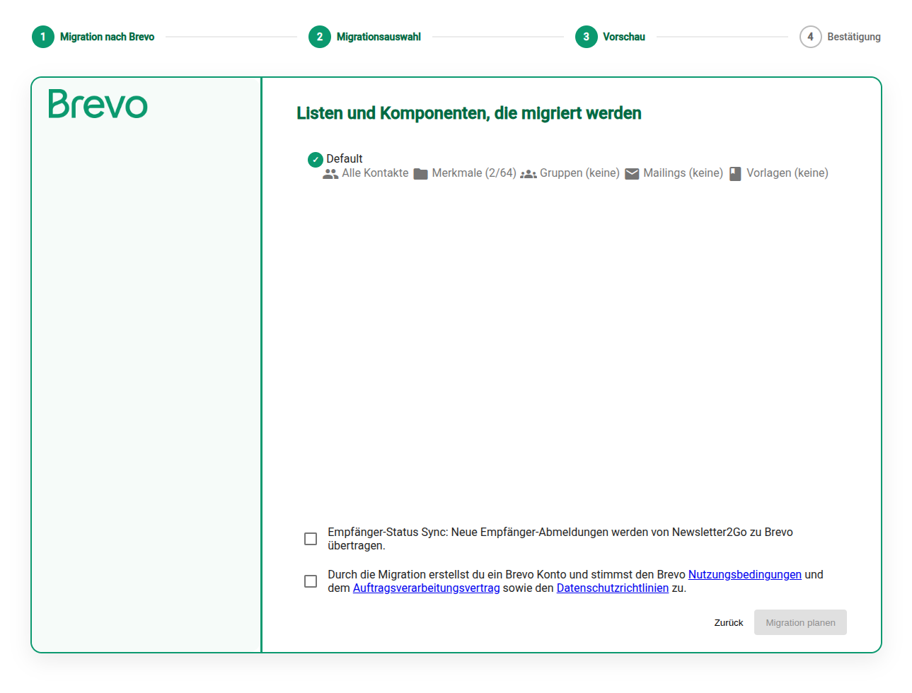Click the Migration planen button
The height and width of the screenshot is (693, 912).
tap(800, 622)
